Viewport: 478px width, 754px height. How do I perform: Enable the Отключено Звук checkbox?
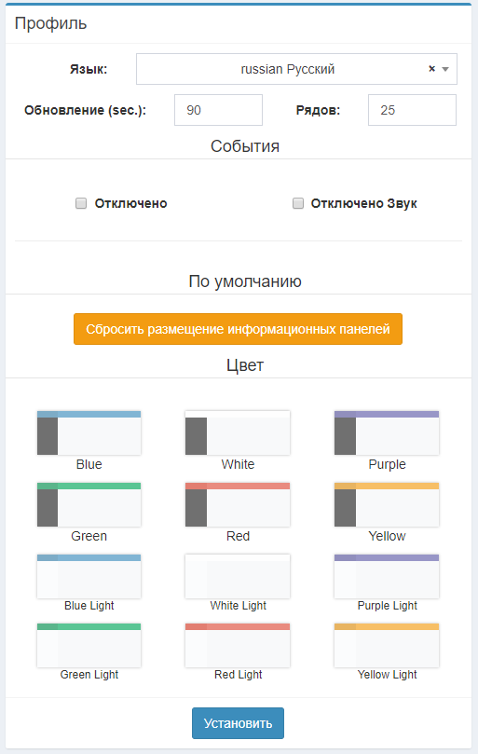(298, 203)
